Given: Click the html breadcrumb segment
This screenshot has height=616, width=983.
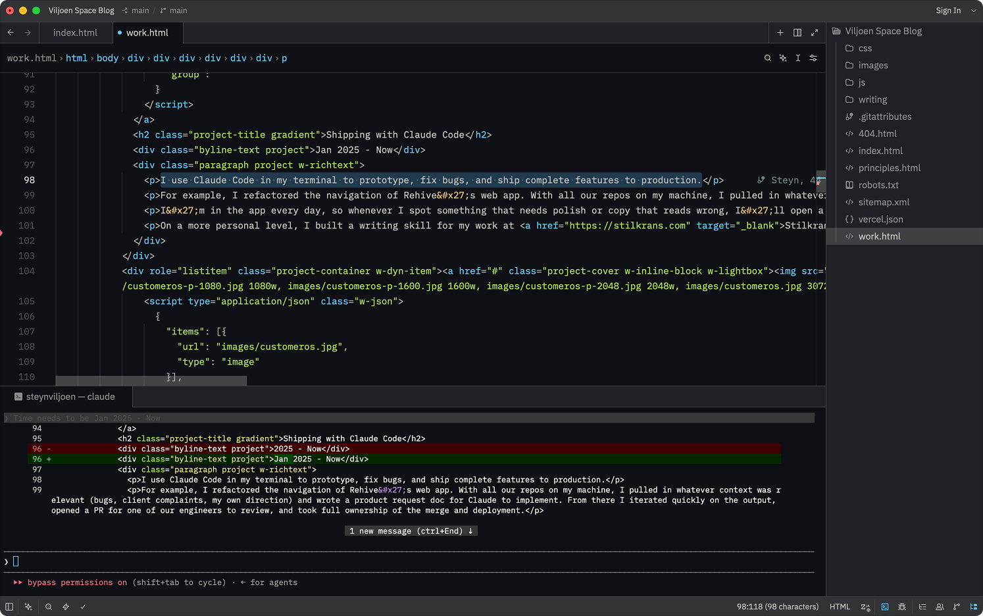Looking at the screenshot, I should click(x=76, y=58).
